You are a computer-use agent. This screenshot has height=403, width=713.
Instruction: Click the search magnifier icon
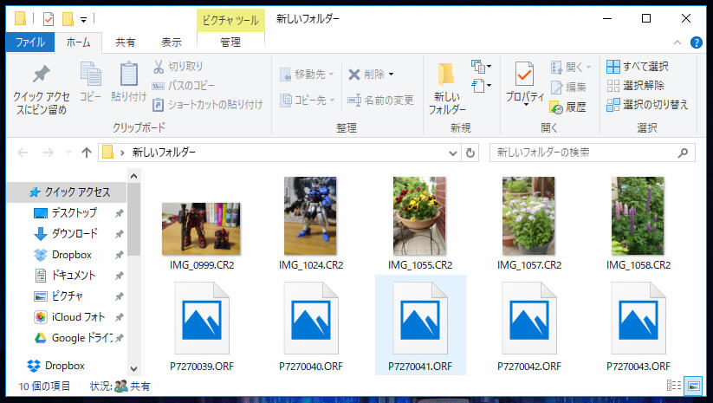click(683, 153)
